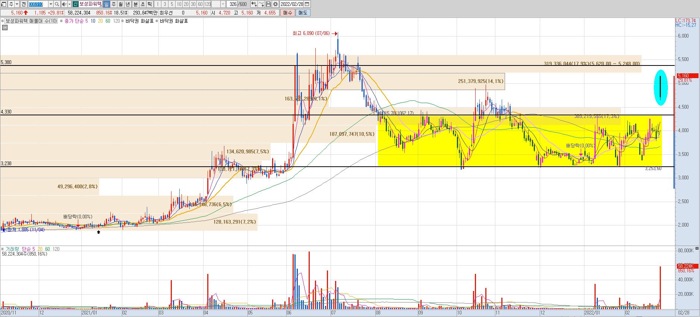
Task: Toggle the 종가 단순 moving average legend marker
Action: click(61, 21)
